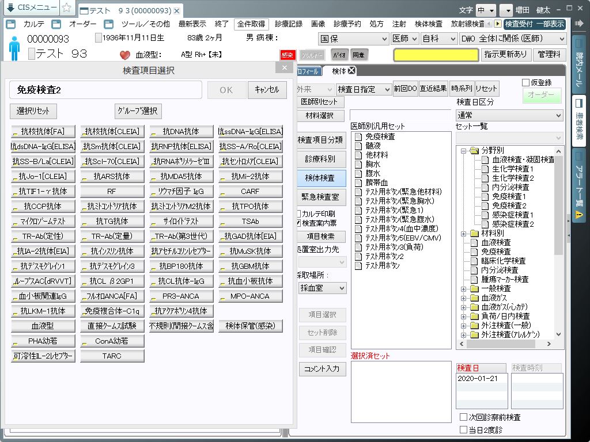590x442 pixels.
Task: Open the 診療記録 menu item
Action: tap(289, 24)
